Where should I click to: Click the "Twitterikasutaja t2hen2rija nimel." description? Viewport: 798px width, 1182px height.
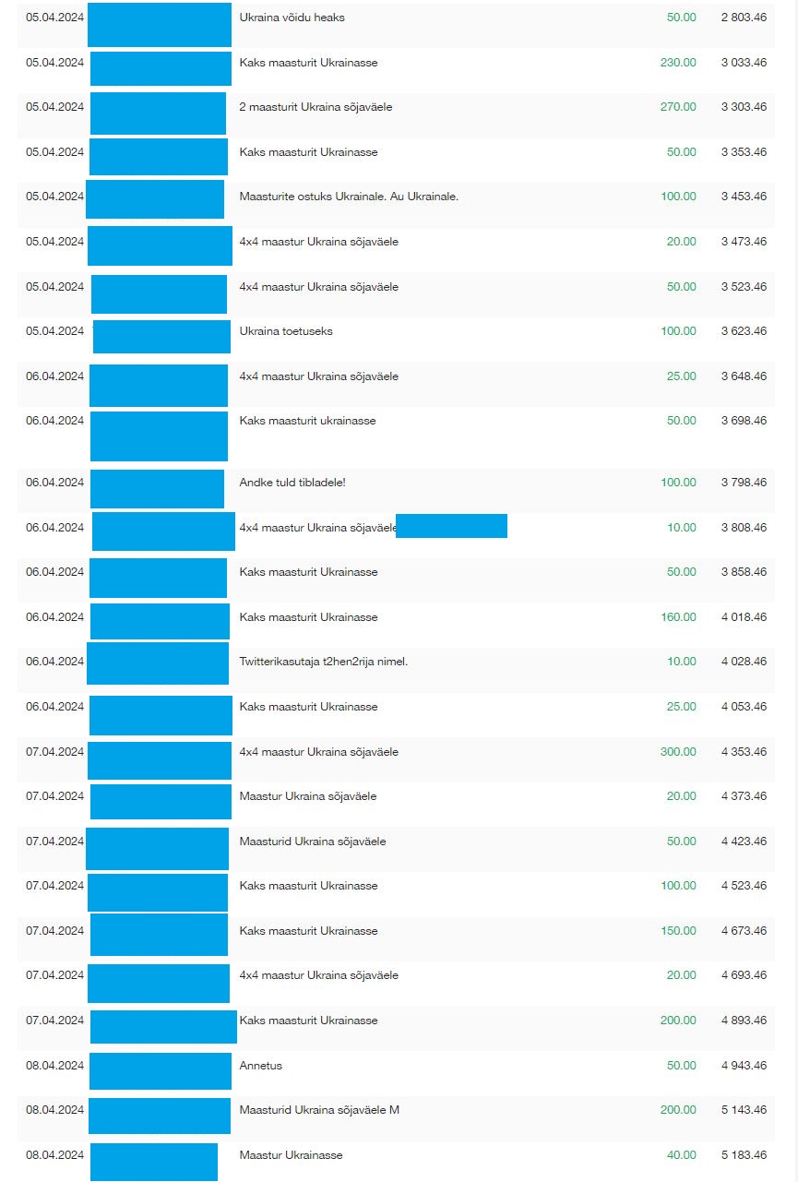coord(323,662)
